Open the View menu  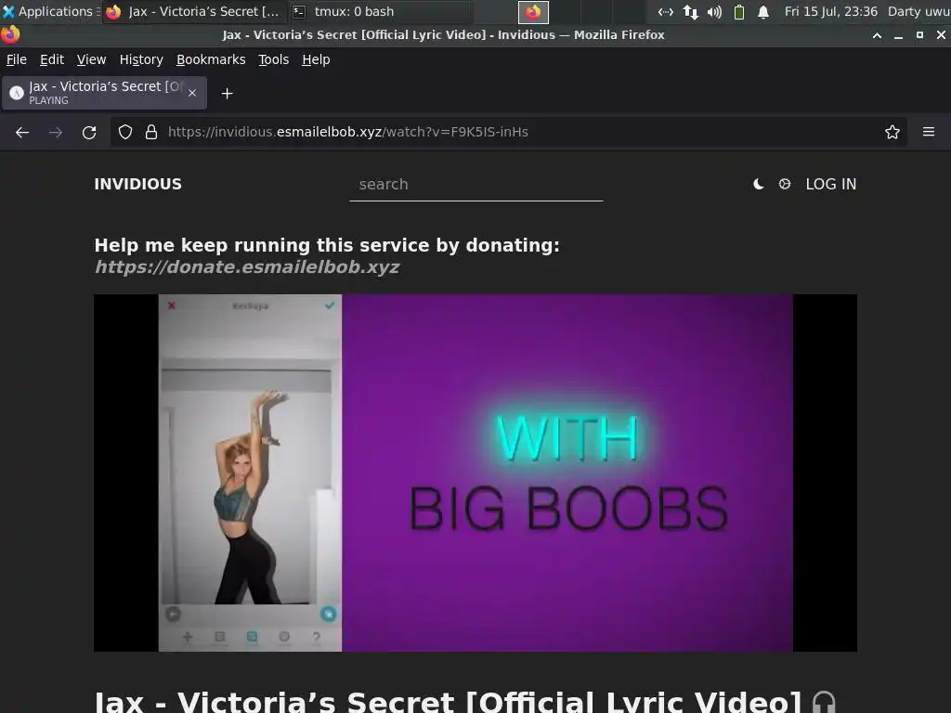(91, 59)
